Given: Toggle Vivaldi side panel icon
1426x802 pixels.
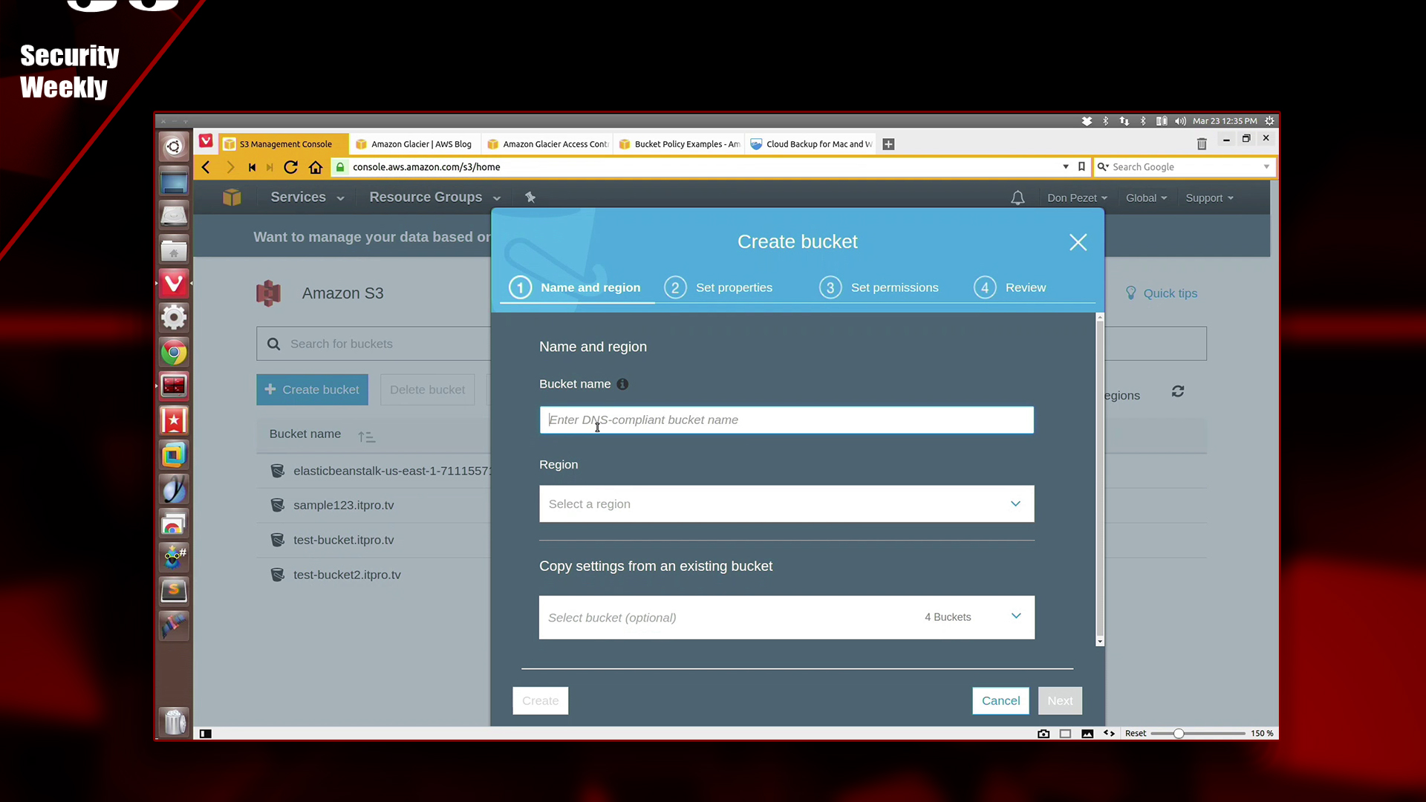Looking at the screenshot, I should 206,734.
